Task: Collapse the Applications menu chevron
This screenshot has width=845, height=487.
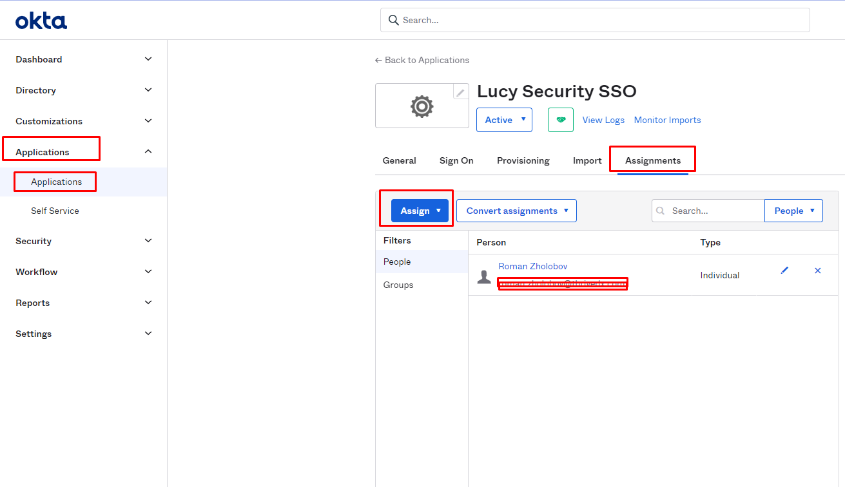Action: click(148, 152)
